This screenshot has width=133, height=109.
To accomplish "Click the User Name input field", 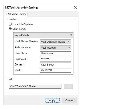I will click(x=56, y=53).
